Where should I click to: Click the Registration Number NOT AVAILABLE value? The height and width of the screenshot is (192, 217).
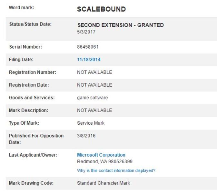(x=94, y=72)
